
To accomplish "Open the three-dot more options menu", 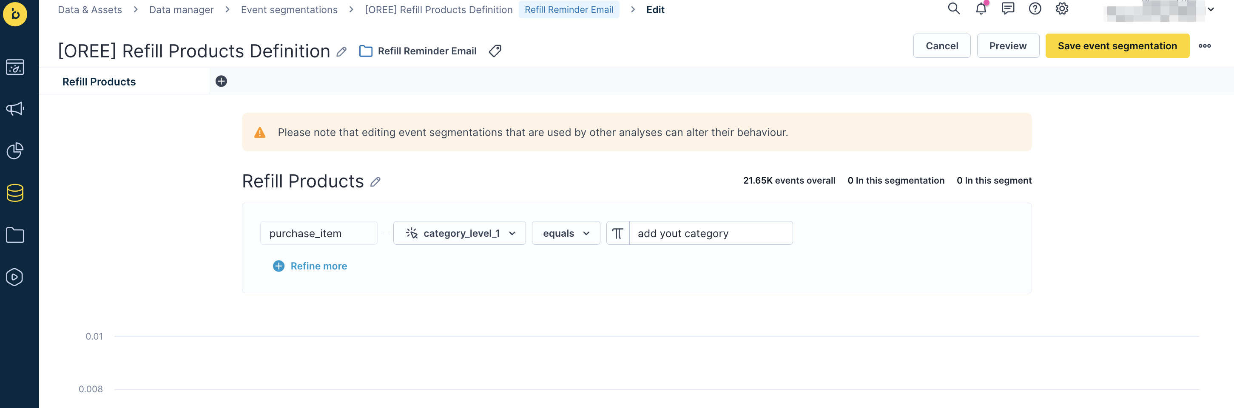I will [x=1204, y=46].
